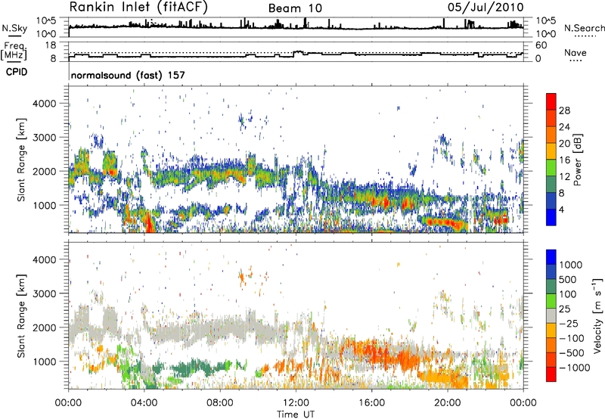Click 'normalsound (fast) 157' text
The image size is (605, 419).
tap(128, 75)
